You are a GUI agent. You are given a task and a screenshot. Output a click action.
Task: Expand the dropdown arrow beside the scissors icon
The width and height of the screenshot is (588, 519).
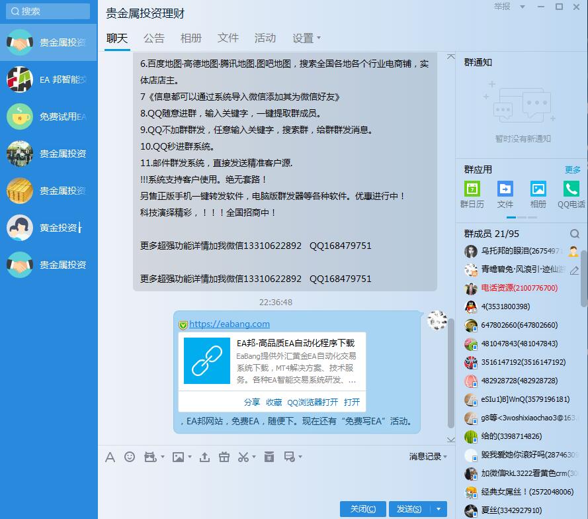[254, 457]
